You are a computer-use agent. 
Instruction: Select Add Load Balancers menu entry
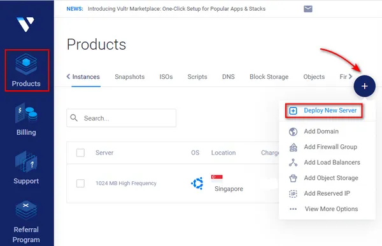pyautogui.click(x=332, y=162)
